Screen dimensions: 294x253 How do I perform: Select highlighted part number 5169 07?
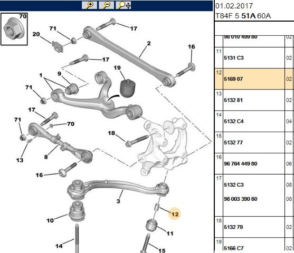click(x=233, y=79)
